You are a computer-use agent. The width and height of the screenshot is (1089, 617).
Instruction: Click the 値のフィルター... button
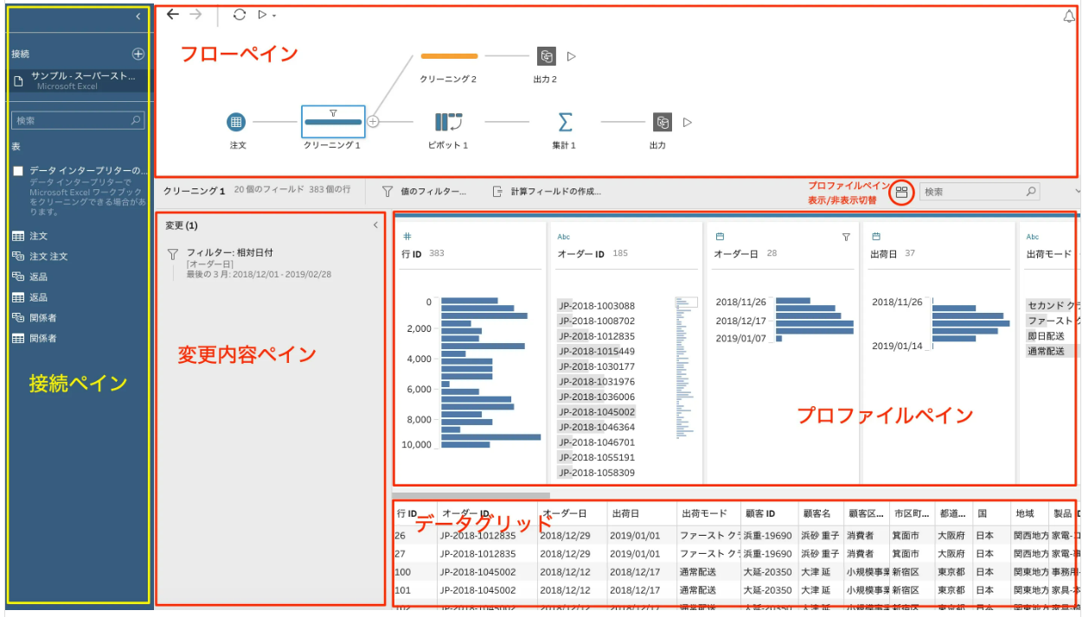pyautogui.click(x=424, y=191)
